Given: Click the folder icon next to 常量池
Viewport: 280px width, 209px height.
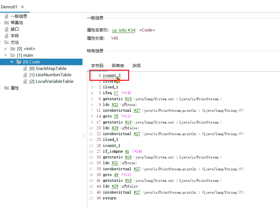Looking at the screenshot, I should point(6,23).
